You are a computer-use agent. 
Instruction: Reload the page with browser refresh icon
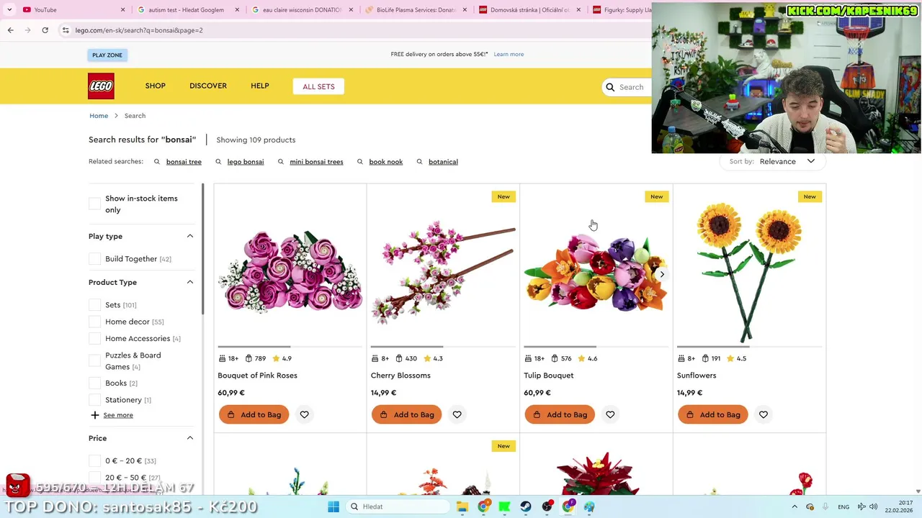click(x=45, y=30)
